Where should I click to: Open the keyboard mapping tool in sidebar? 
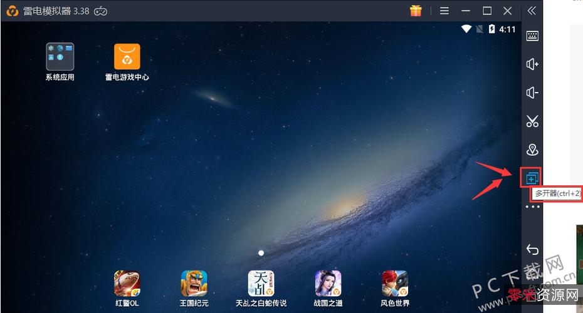532,36
